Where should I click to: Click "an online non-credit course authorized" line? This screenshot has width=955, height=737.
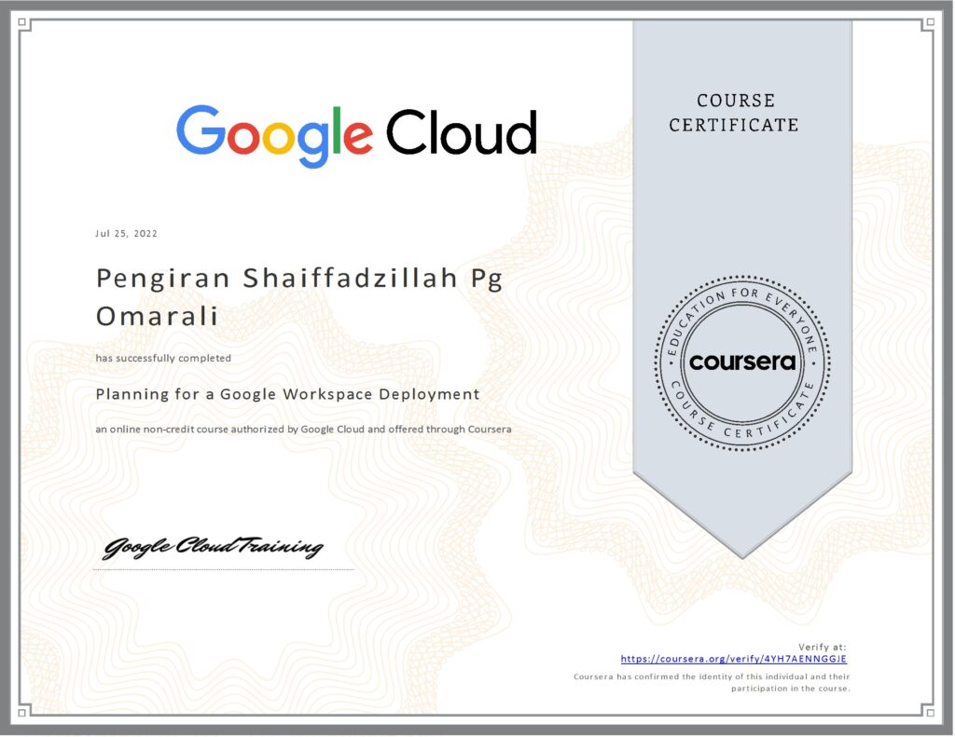pos(303,429)
